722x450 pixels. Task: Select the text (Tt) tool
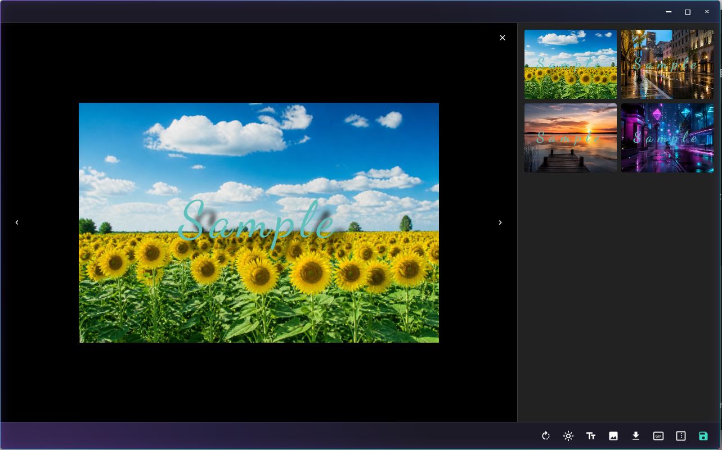click(x=591, y=436)
